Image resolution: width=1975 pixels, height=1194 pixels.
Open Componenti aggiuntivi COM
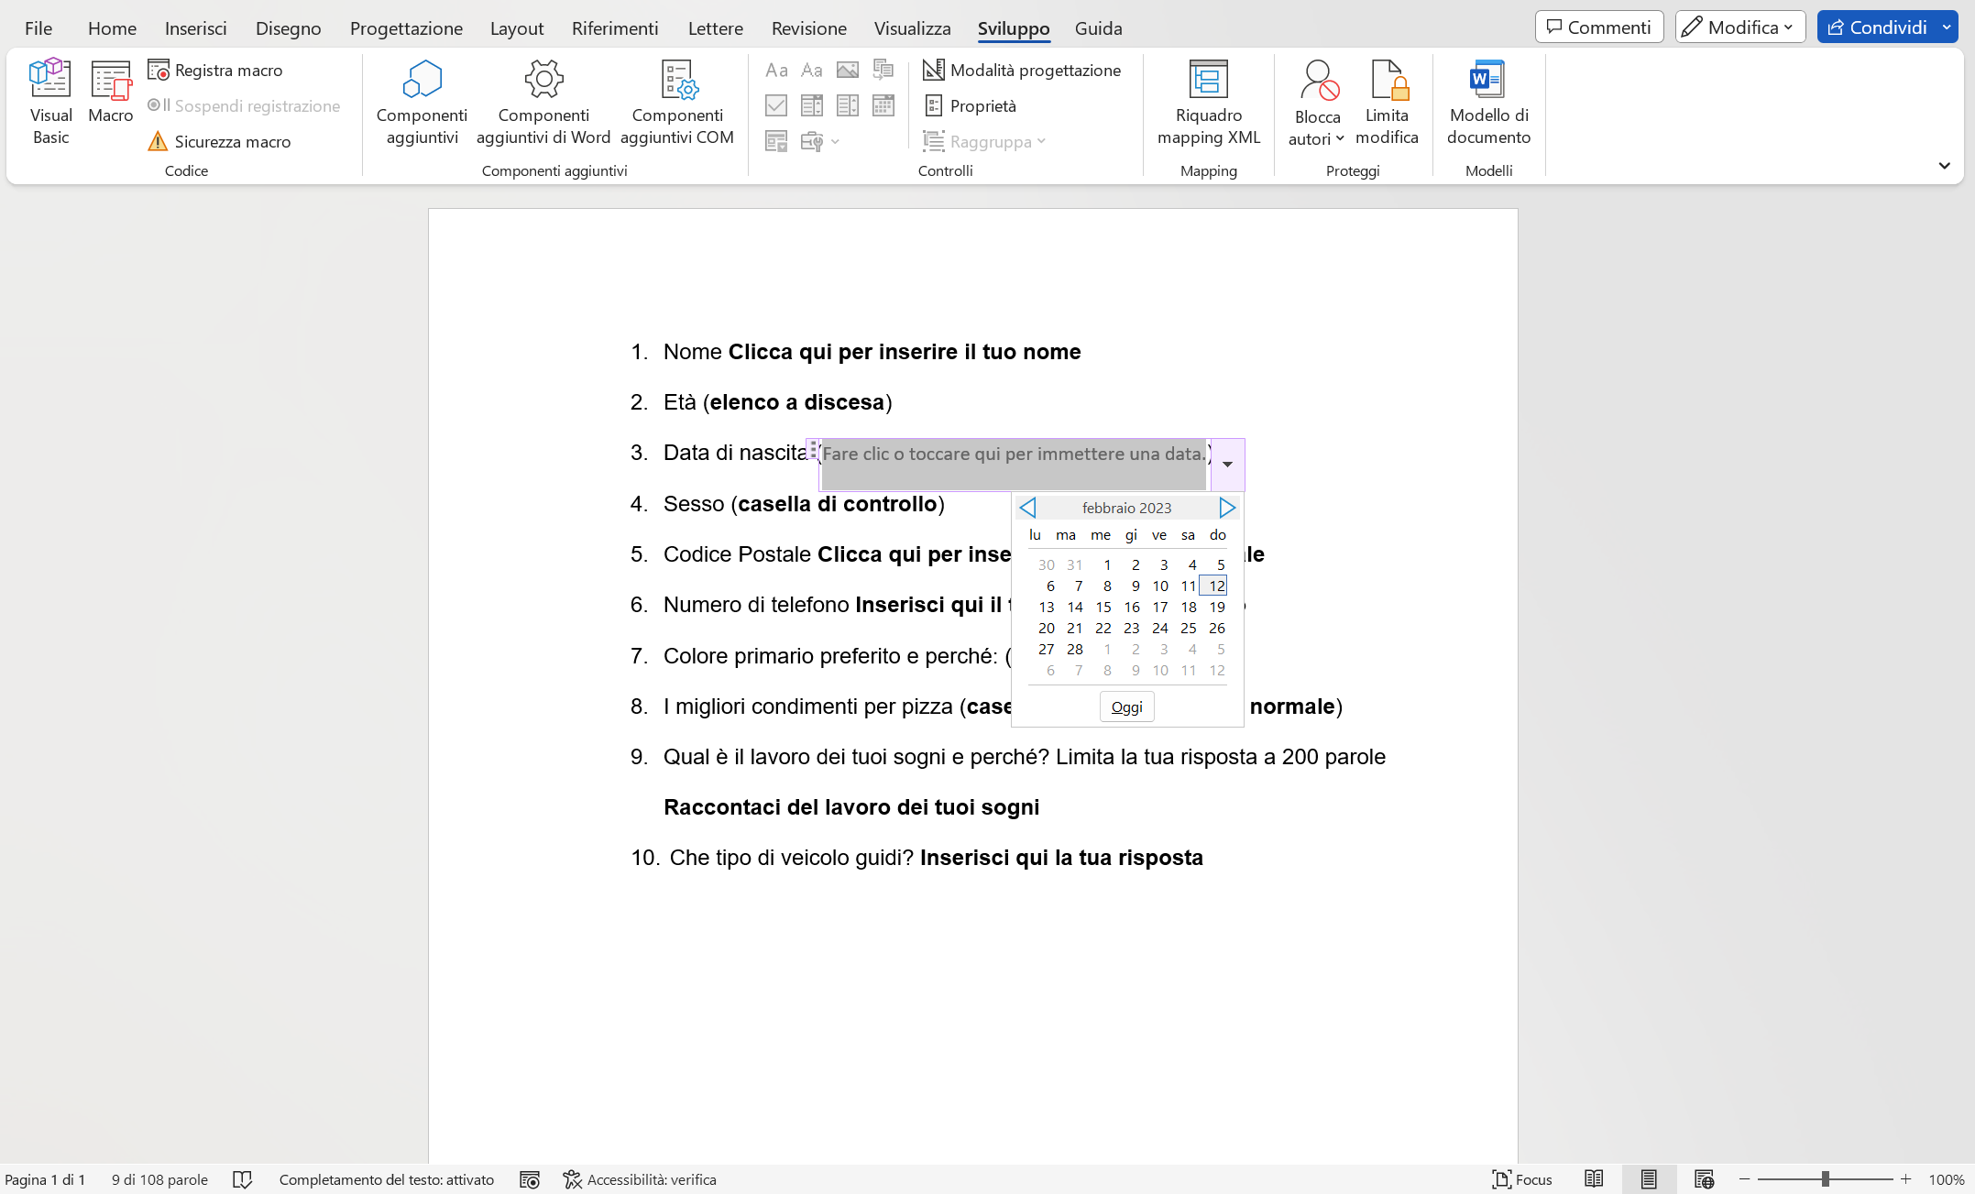coord(677,101)
